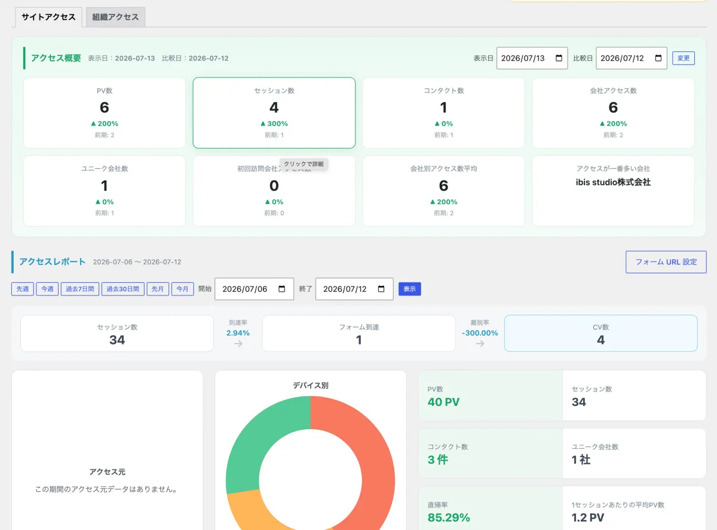Open the 会社アクセス数 overview card
Screen dimensions: 717x530
point(614,113)
